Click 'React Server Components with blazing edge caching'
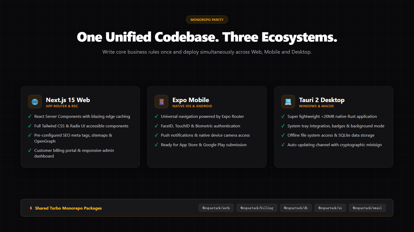 coord(82,117)
